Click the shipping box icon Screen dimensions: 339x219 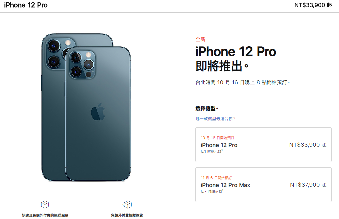point(45,204)
